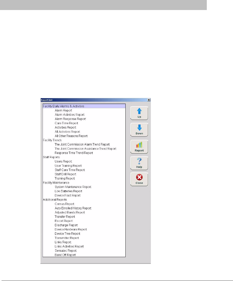This screenshot has height=281, width=233.
Task: Select Care Time Report
Action: [66, 123]
